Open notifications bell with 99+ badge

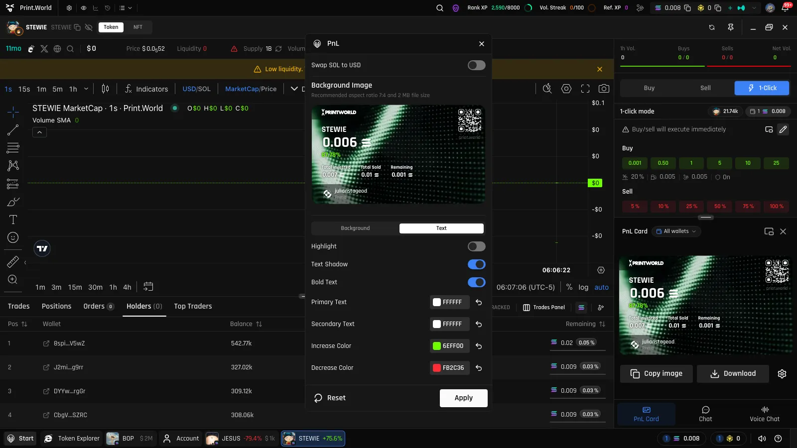pyautogui.click(x=786, y=8)
